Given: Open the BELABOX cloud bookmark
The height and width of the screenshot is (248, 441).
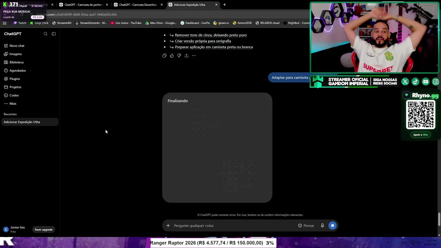Looking at the screenshot, I should pyautogui.click(x=267, y=23).
